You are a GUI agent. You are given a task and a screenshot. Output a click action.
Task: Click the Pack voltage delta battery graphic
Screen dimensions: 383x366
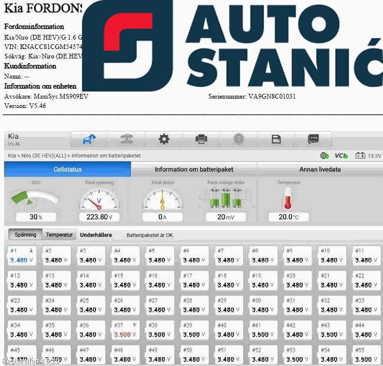tap(225, 198)
